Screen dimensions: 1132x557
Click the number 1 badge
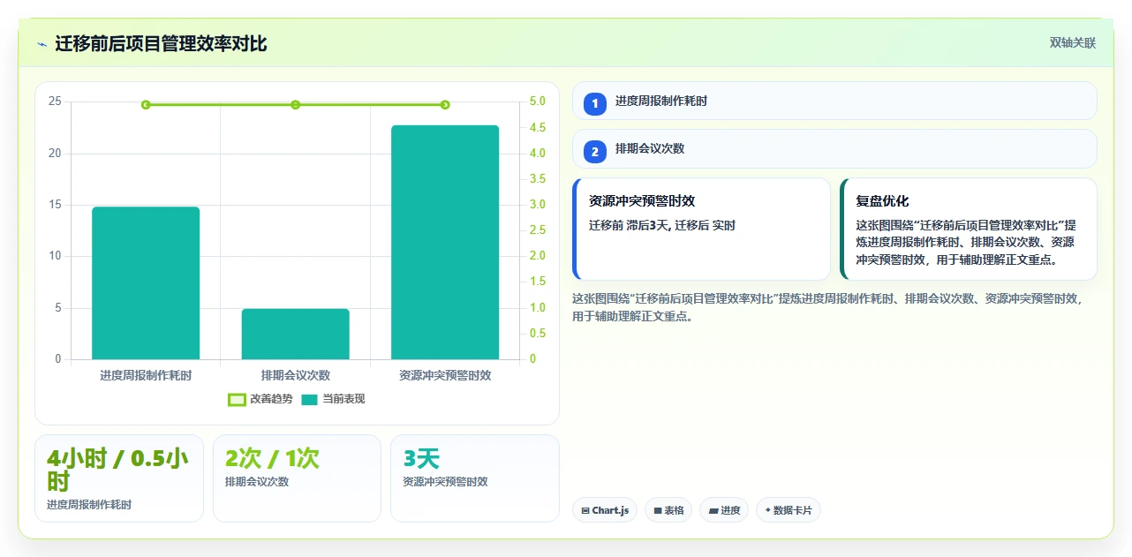tap(594, 103)
